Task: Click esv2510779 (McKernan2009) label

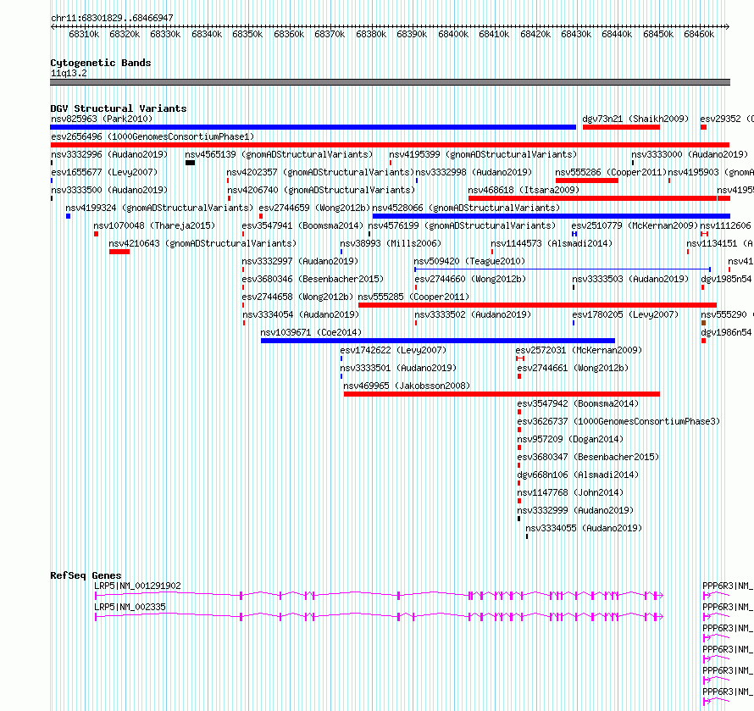Action: coord(635,225)
